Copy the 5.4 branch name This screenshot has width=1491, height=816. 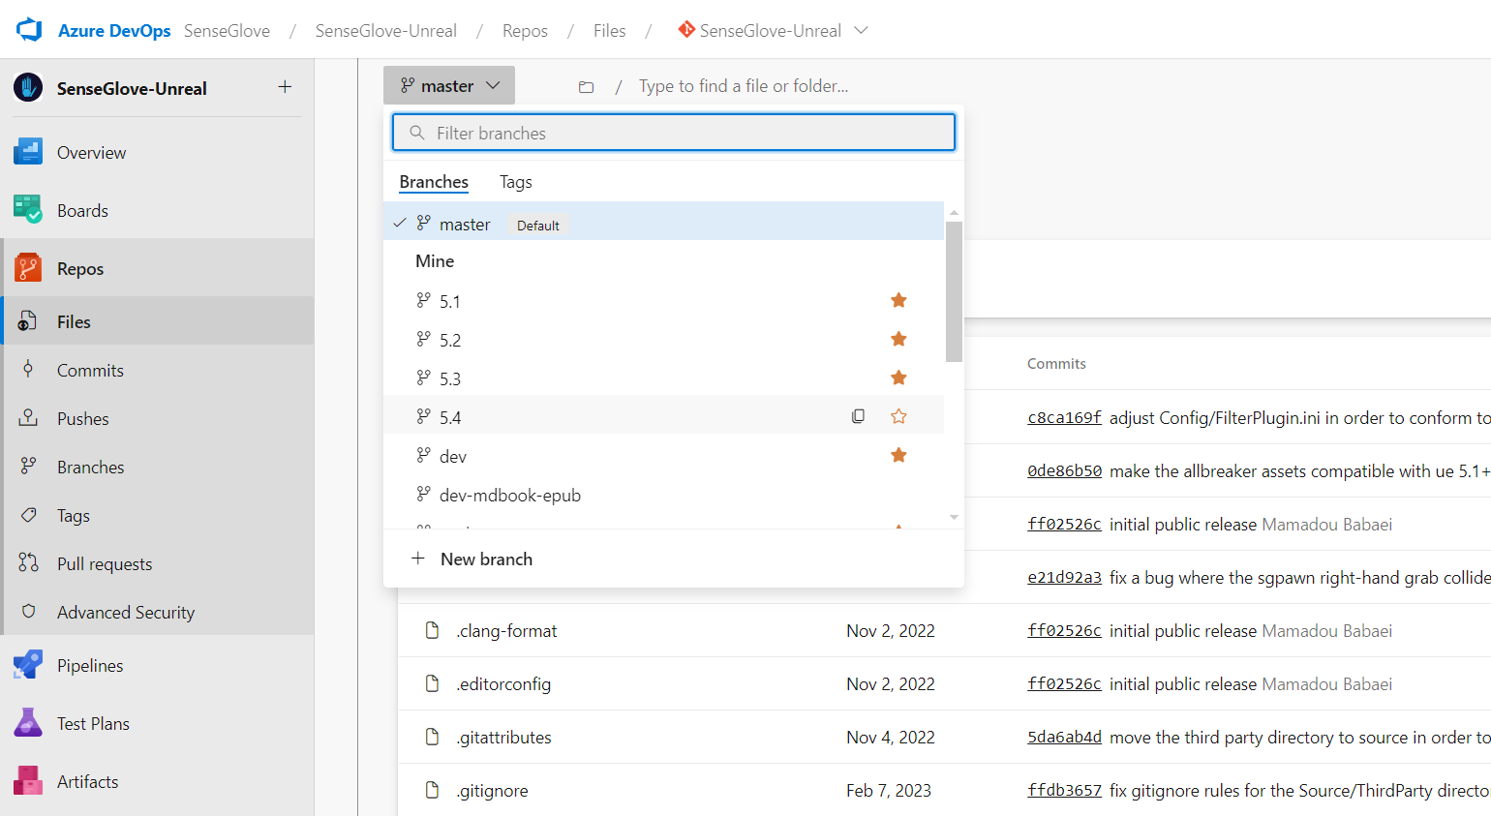tap(858, 415)
